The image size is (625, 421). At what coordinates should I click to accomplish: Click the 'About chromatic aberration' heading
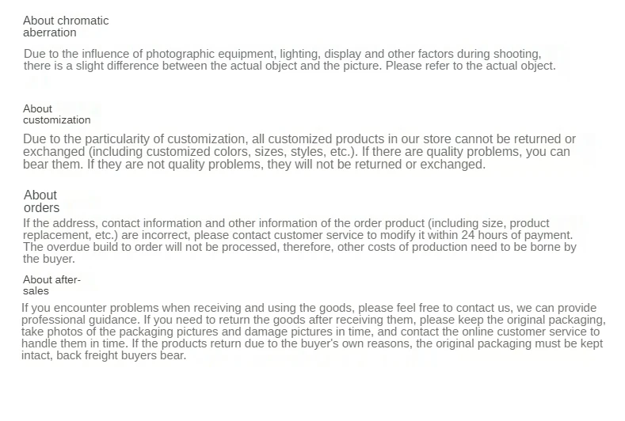coord(66,26)
